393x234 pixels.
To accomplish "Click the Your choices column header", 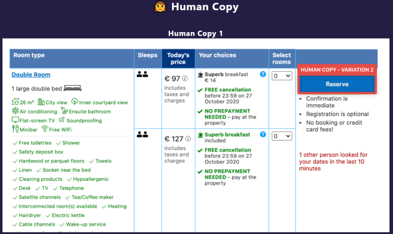I will coord(232,58).
